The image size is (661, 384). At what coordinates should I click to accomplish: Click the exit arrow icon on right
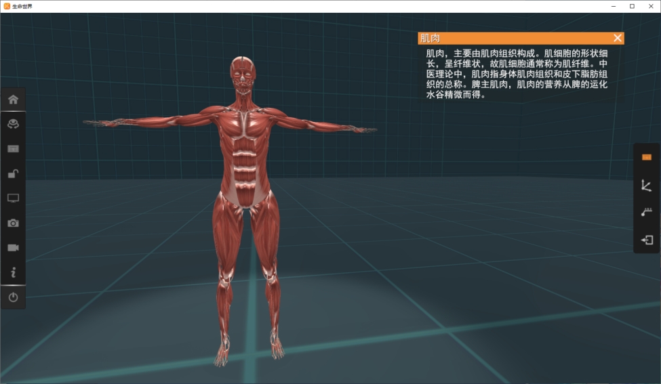point(646,240)
